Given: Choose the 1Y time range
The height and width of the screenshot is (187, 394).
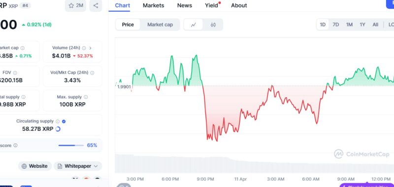Looking at the screenshot, I should [362, 25].
